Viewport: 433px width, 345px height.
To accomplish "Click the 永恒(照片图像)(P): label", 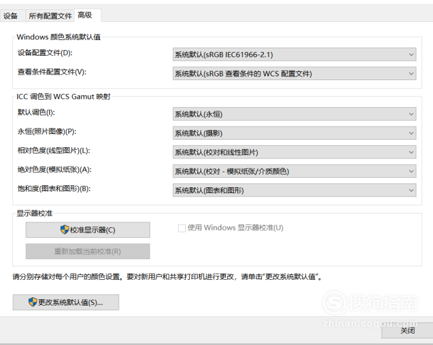I will pyautogui.click(x=47, y=131).
